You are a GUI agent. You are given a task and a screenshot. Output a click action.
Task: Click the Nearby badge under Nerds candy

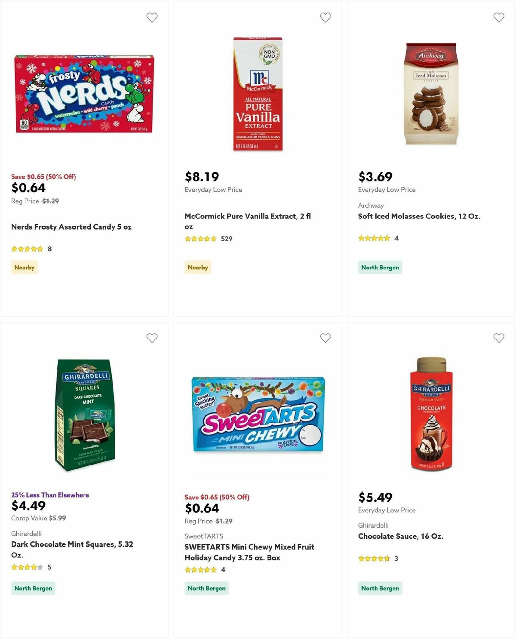[x=24, y=267]
